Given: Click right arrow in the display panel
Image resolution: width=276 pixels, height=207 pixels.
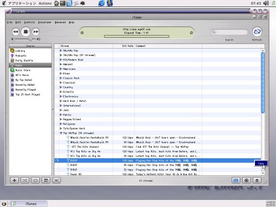Looking at the screenshot, I should pos(191,33).
